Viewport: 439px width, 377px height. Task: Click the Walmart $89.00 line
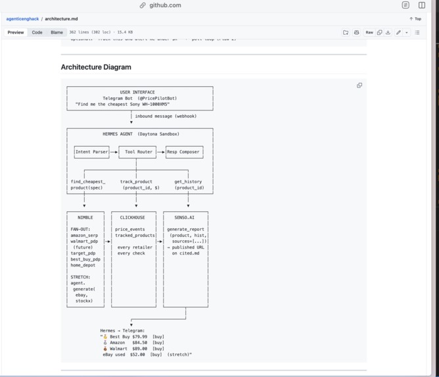133,349
